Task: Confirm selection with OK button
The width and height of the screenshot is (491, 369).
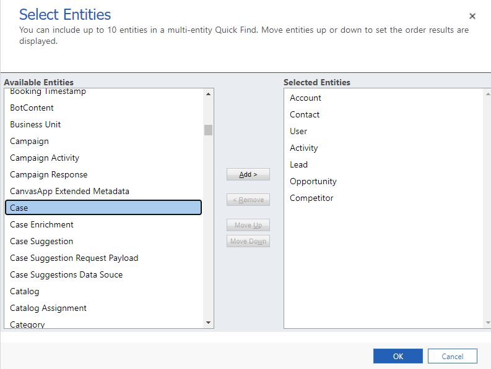Action: click(398, 356)
